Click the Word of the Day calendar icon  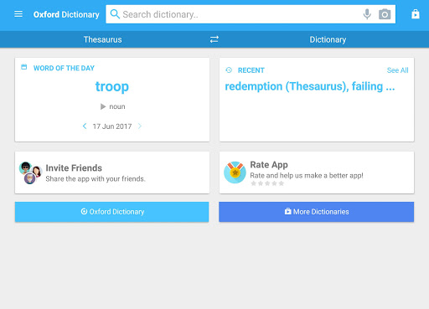(x=24, y=67)
